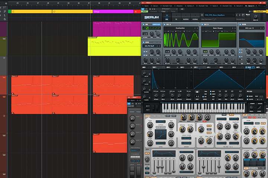Adjust the Serum Master volume knob
This screenshot has width=268, height=178.
(x=255, y=17)
